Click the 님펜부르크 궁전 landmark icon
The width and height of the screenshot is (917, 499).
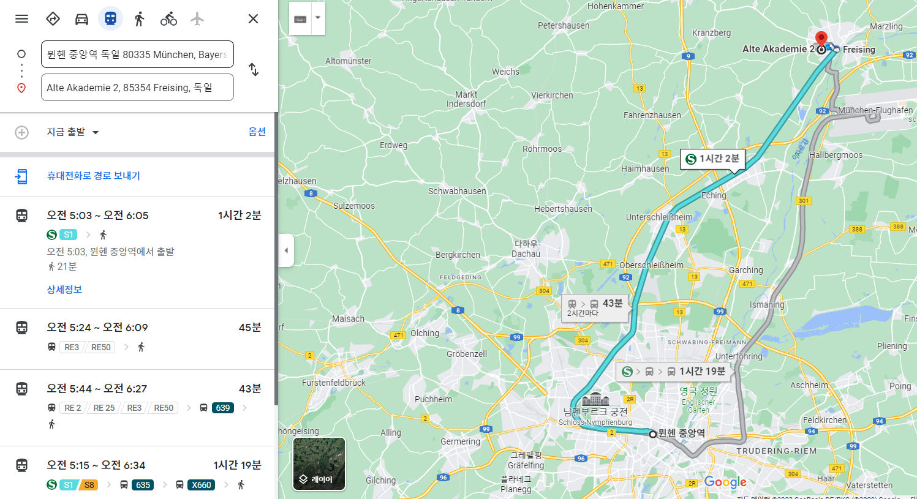595,399
